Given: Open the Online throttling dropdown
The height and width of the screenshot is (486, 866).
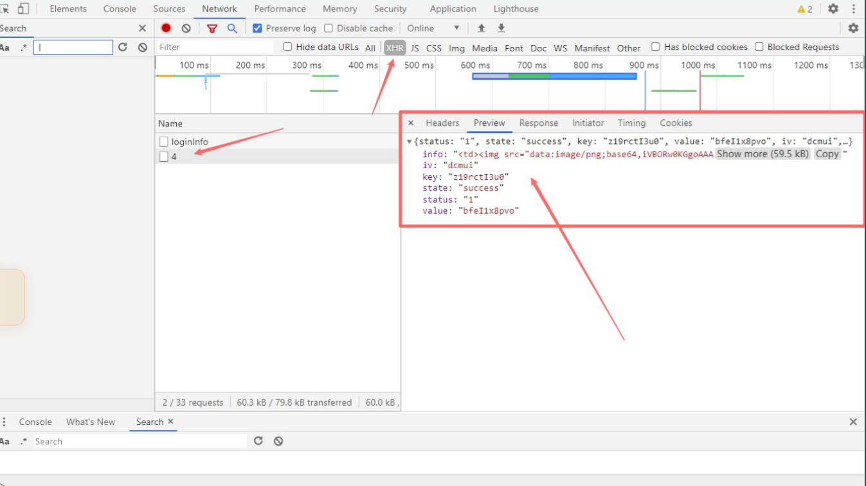Looking at the screenshot, I should click(x=434, y=28).
